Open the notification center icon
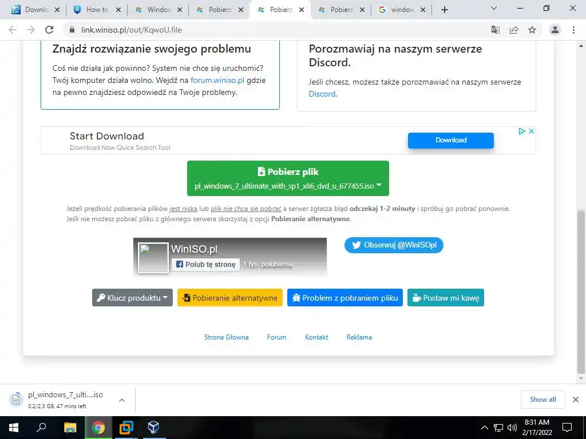 pyautogui.click(x=567, y=428)
